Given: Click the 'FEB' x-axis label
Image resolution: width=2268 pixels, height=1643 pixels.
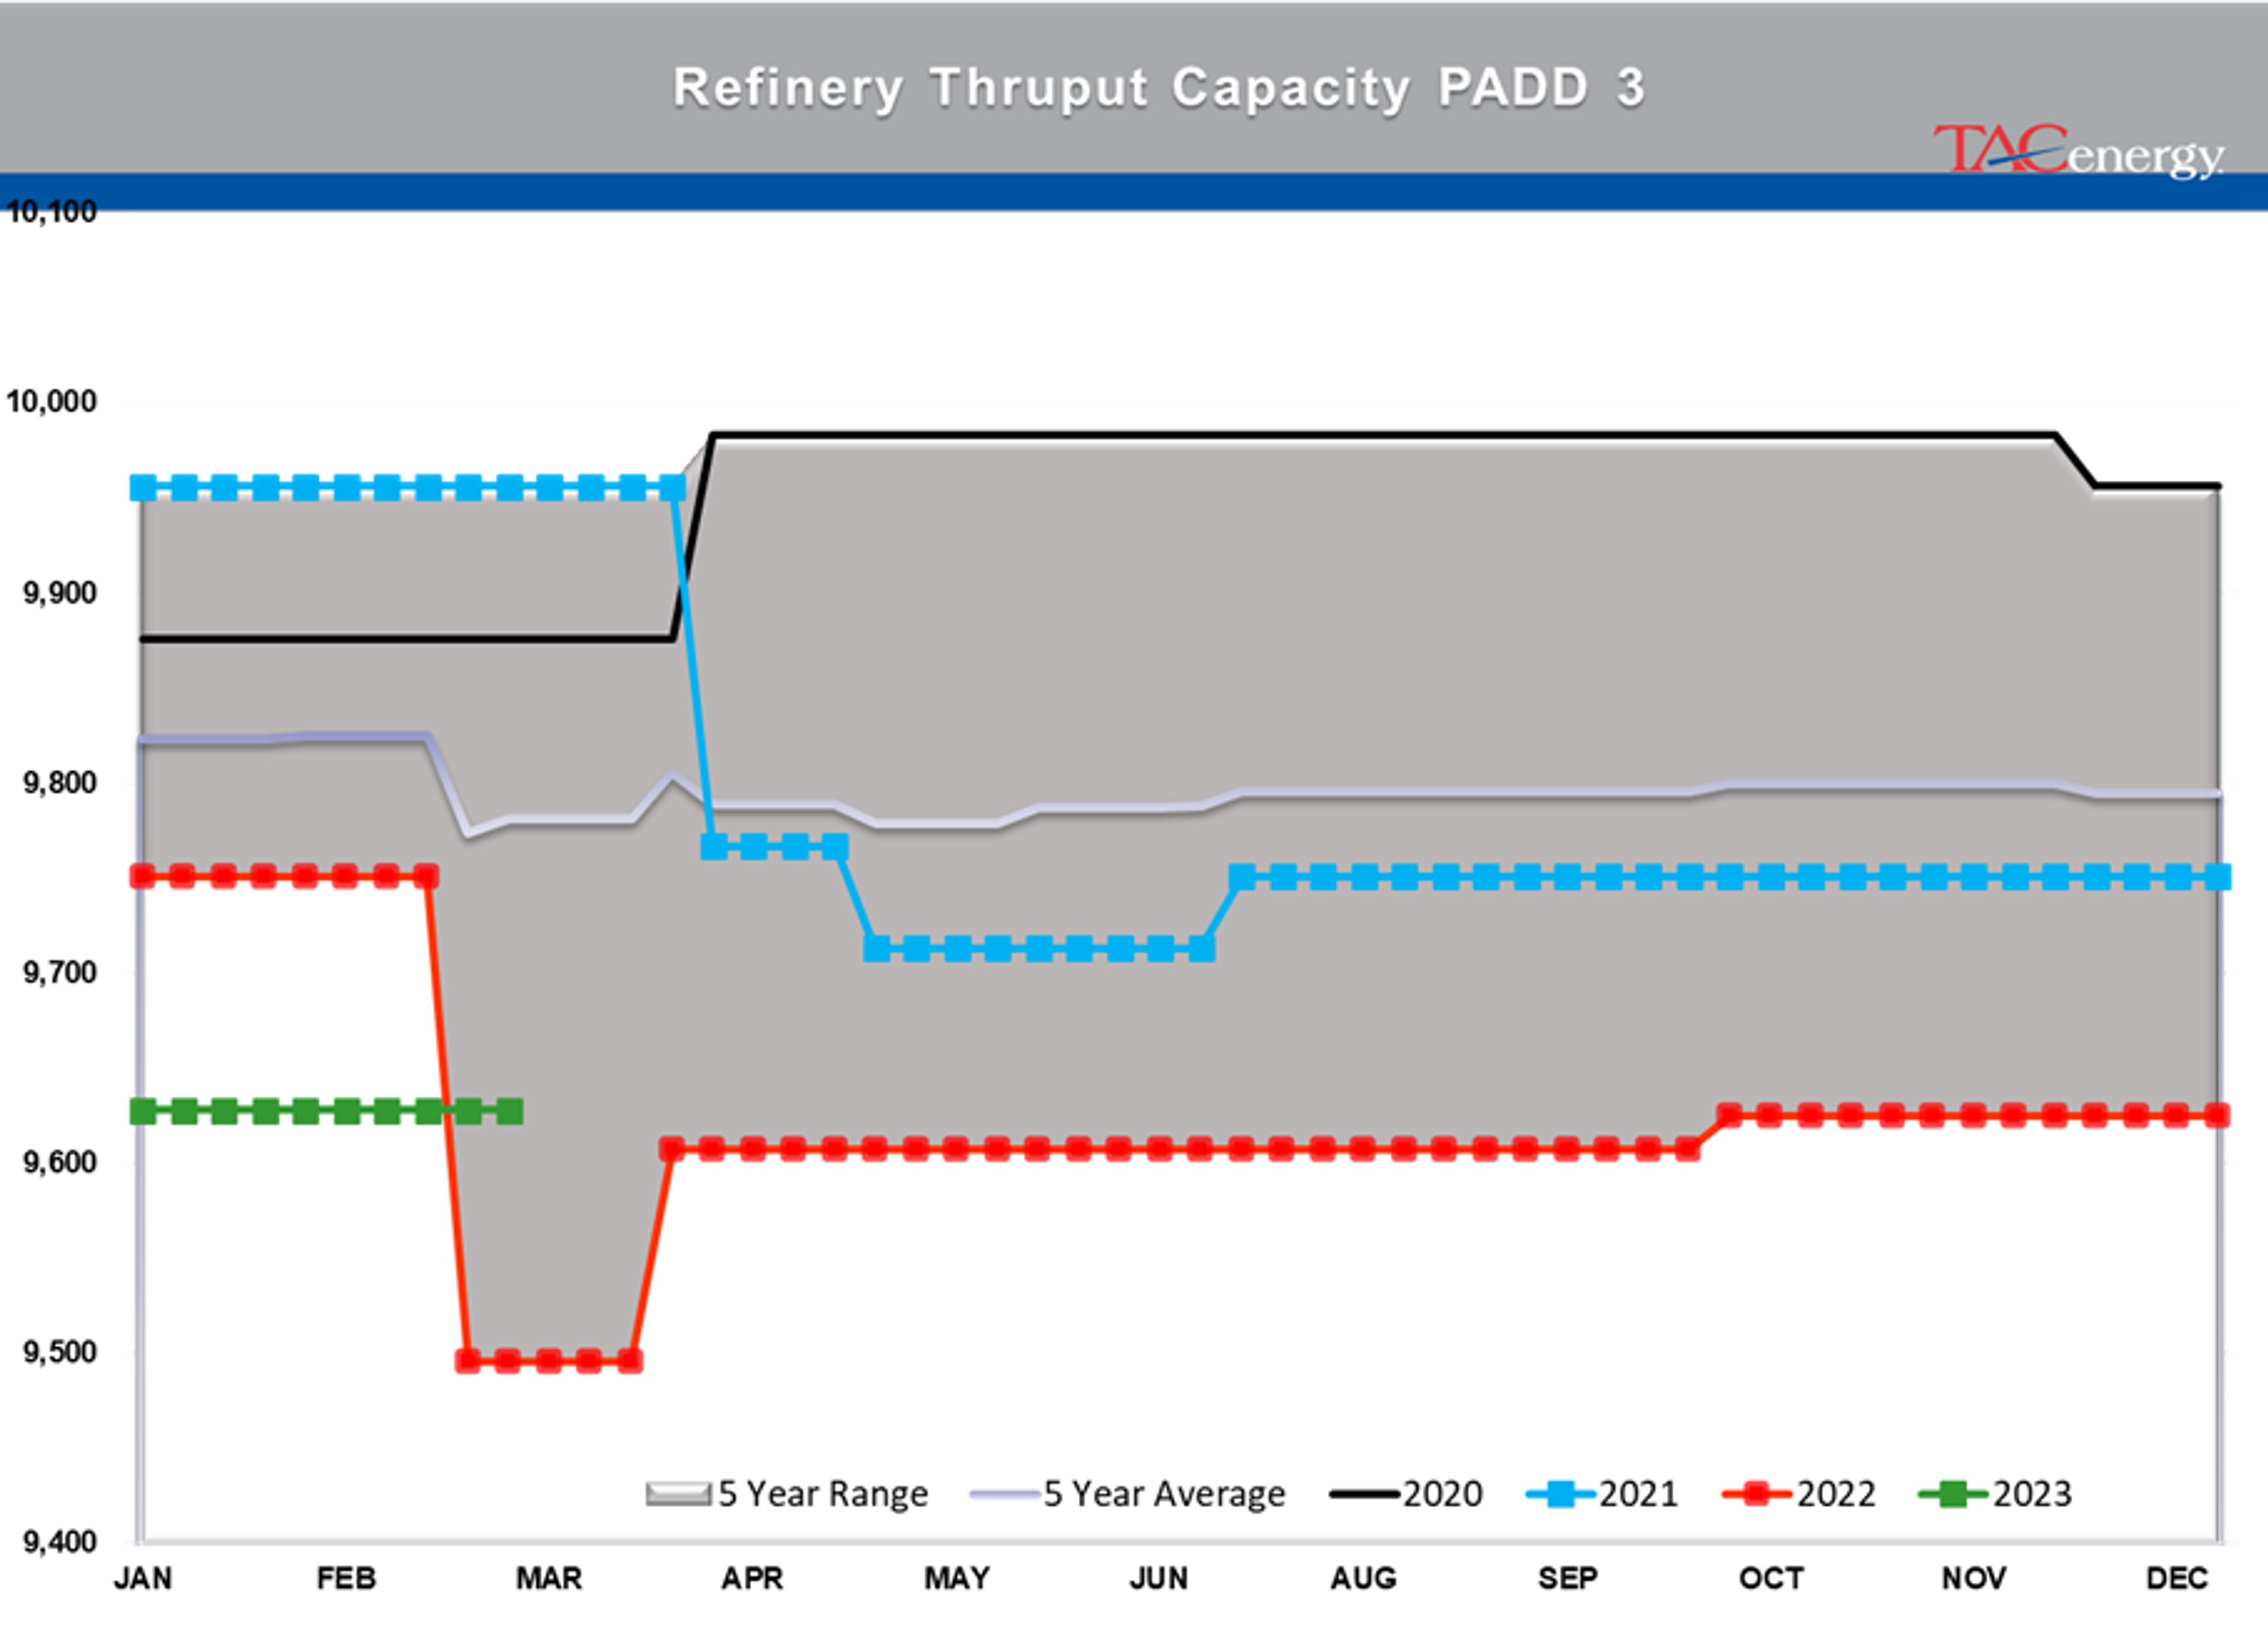Looking at the screenshot, I should click(346, 1578).
